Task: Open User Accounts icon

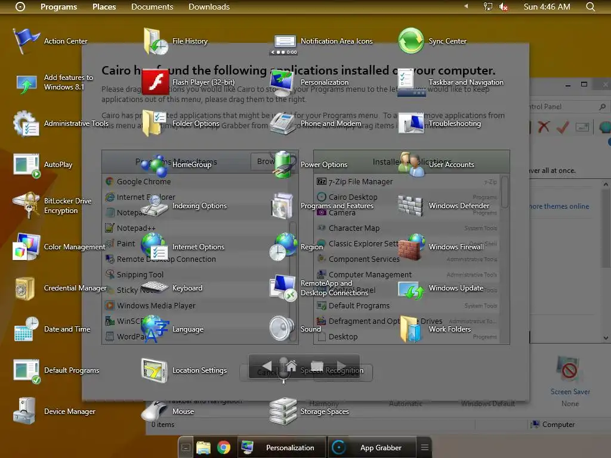Action: coord(411,165)
